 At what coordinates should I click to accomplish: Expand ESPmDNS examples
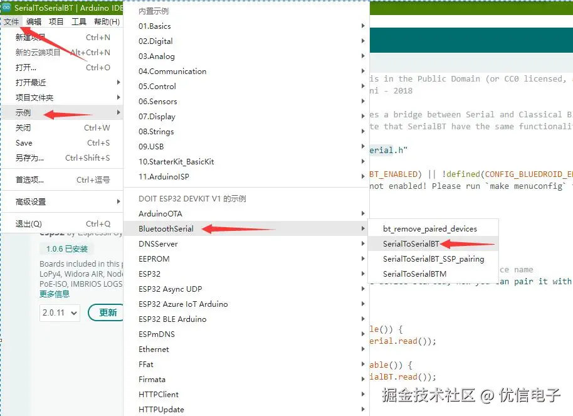pos(246,334)
